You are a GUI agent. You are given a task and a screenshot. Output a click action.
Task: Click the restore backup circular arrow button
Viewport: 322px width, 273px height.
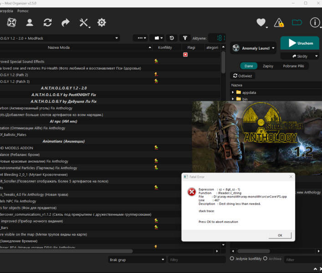pos(172,38)
